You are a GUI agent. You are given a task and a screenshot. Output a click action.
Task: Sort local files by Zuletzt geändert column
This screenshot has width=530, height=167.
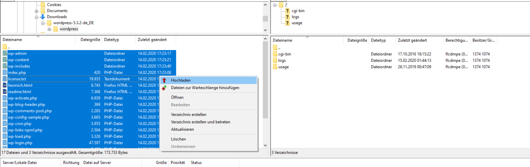pos(156,40)
